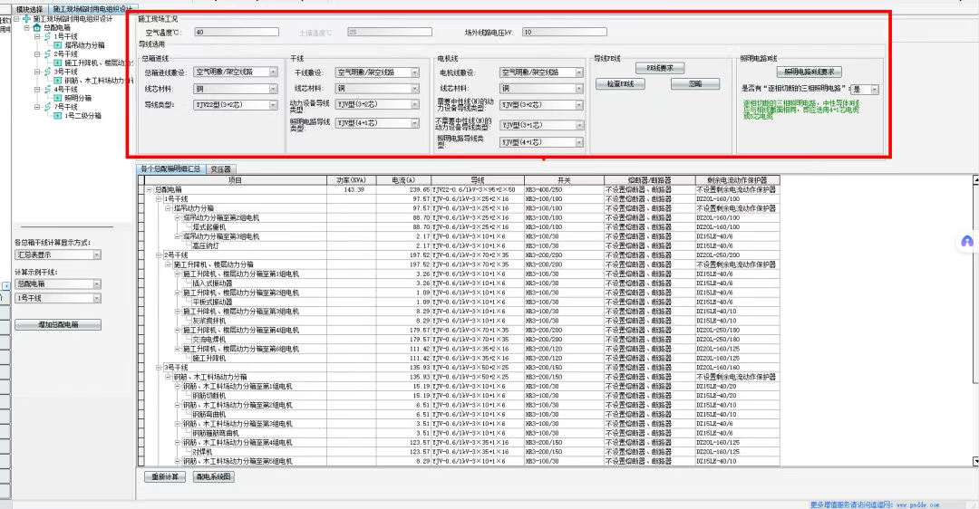
Task: Click the purple floating assistant icon
Action: coord(967,242)
